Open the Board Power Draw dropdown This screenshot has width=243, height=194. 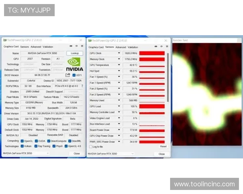[119, 130]
